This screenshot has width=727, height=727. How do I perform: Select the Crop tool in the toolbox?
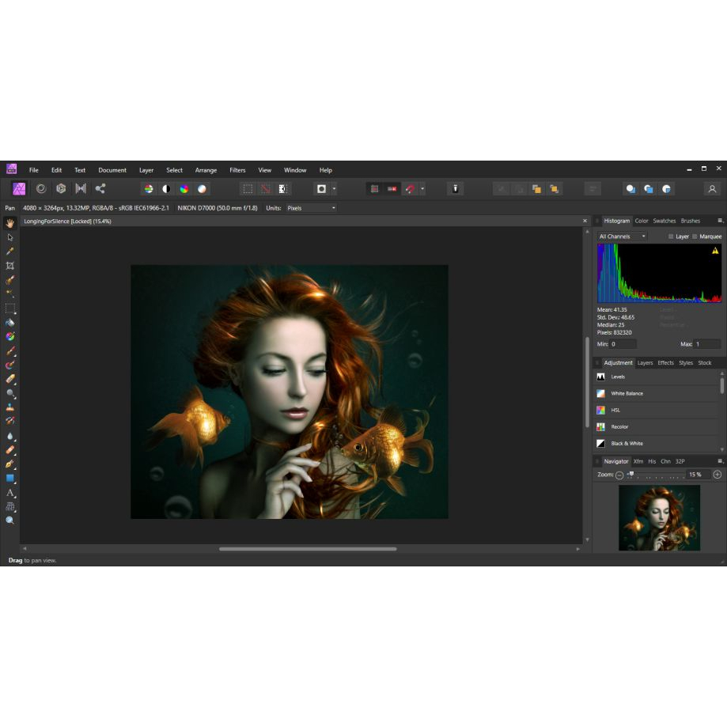[x=10, y=266]
